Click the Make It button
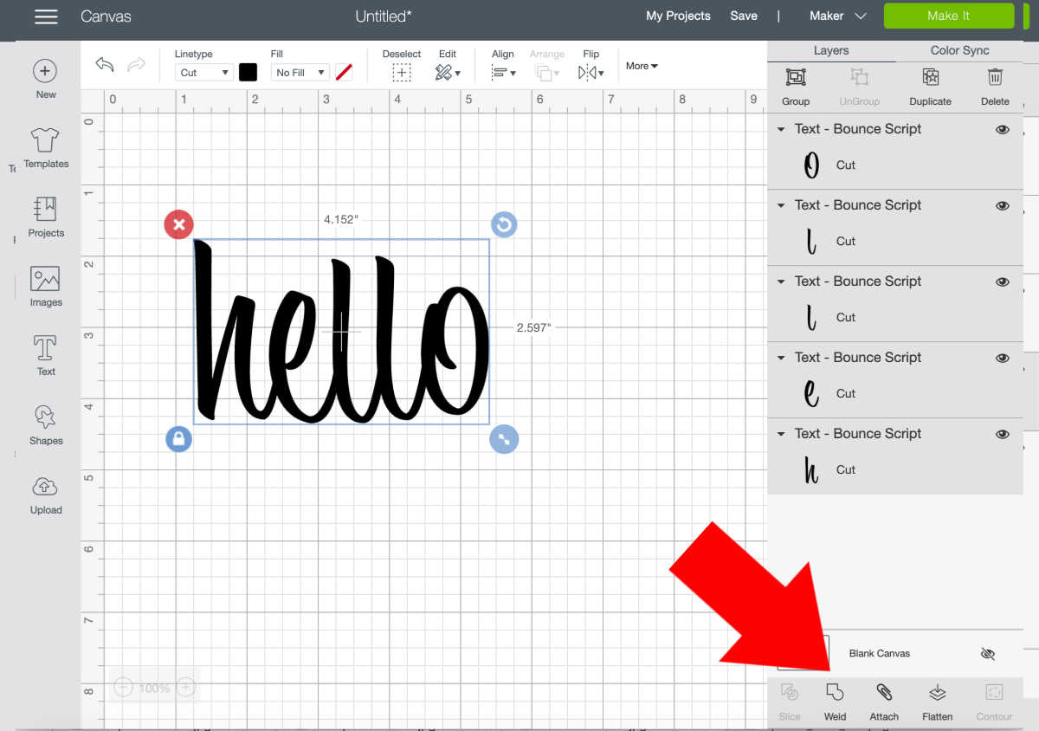The height and width of the screenshot is (731, 1039). tap(948, 16)
